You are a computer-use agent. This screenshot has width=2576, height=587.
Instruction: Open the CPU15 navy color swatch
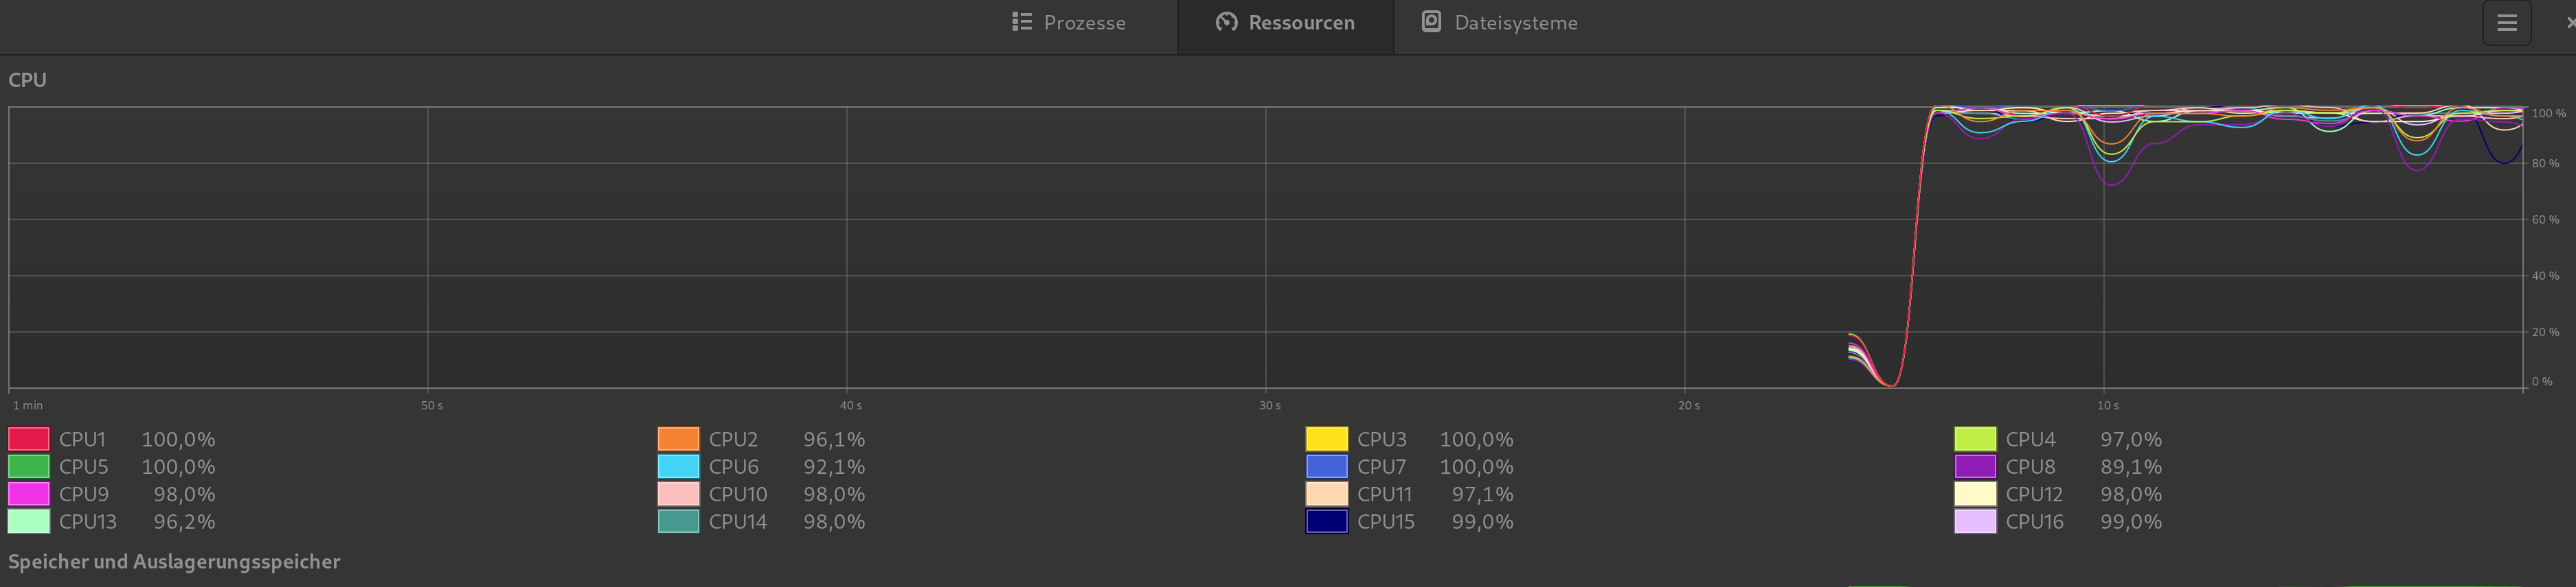click(x=1327, y=521)
